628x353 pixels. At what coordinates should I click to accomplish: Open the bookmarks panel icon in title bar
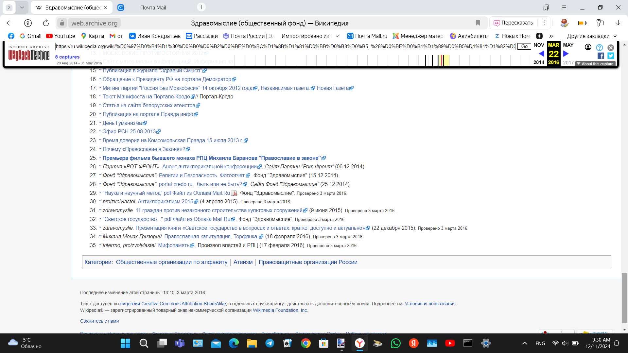click(x=546, y=7)
